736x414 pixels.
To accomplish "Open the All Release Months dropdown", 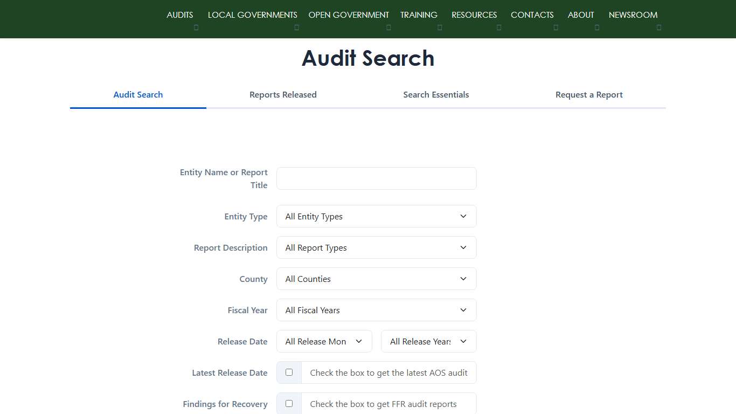I will [x=324, y=341].
